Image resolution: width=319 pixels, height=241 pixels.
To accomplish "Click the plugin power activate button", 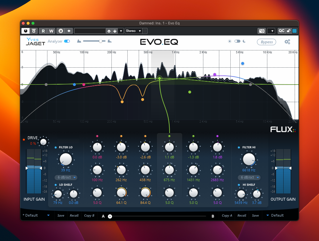I will tap(25, 31).
